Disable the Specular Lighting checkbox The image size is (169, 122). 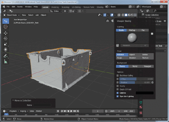117,96
